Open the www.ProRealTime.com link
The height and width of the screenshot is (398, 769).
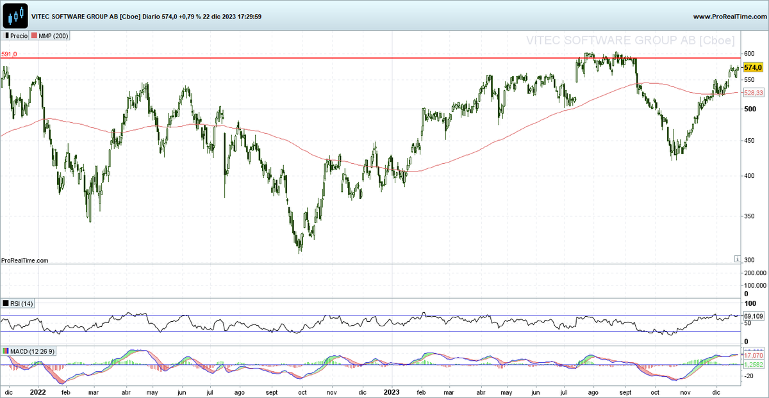(x=729, y=17)
